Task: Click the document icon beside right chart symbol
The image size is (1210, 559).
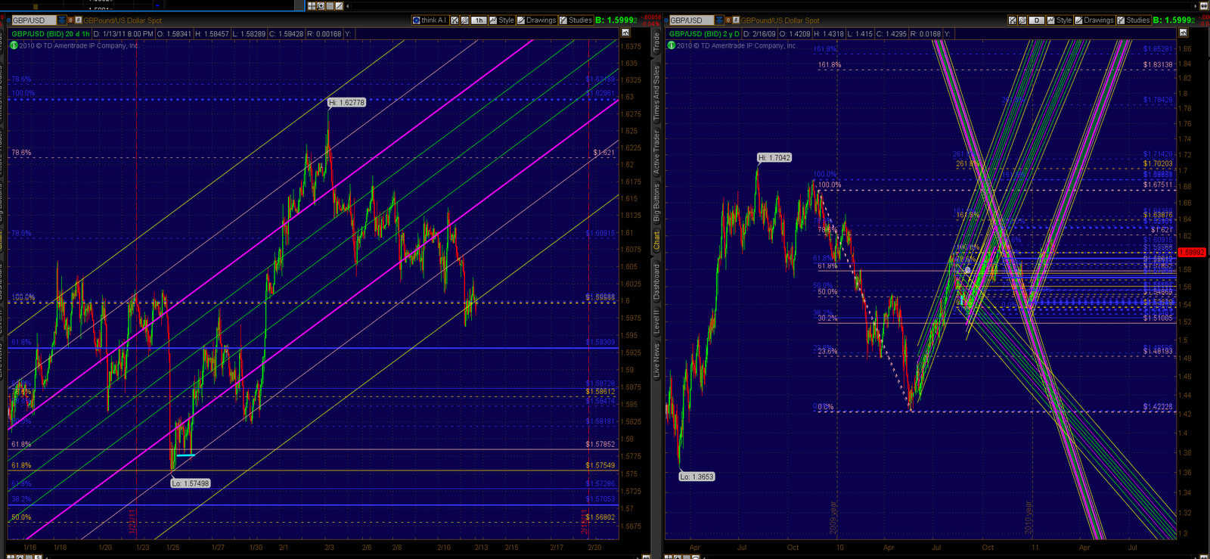Action: (735, 20)
